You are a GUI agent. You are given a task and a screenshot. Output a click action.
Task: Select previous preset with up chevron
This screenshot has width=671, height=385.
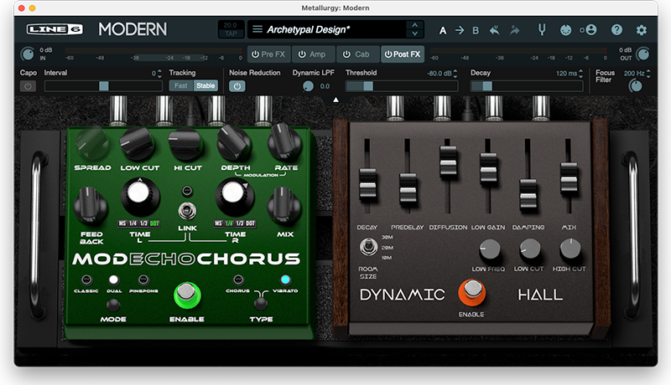pyautogui.click(x=414, y=25)
